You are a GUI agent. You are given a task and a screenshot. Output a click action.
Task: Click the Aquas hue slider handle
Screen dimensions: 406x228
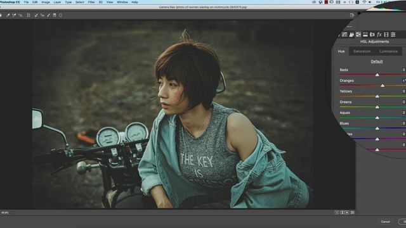tap(377, 118)
